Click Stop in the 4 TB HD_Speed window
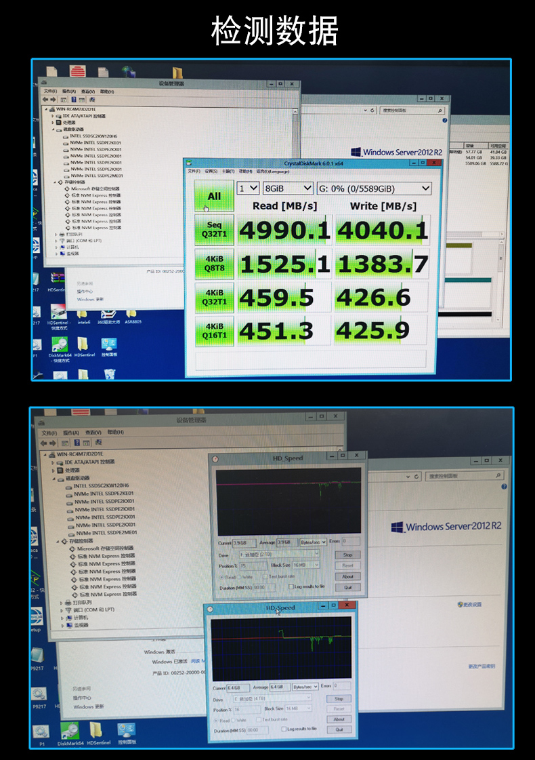This screenshot has height=760, width=535. 339,699
